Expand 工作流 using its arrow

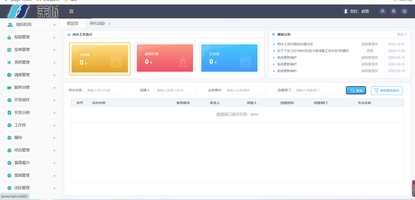coord(54,125)
